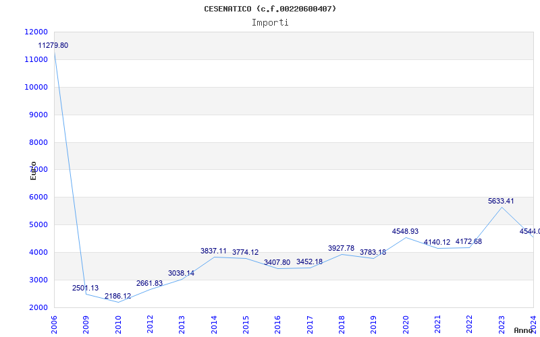Click the x-axis year 2022

[x=469, y=324]
